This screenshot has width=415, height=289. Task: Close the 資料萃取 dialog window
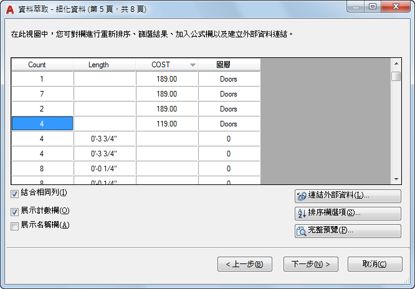click(396, 6)
